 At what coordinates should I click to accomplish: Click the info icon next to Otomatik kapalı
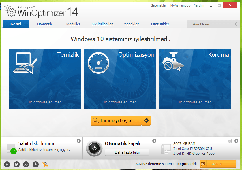(x=154, y=141)
